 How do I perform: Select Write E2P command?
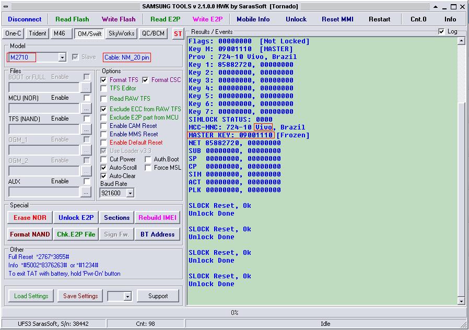[x=207, y=19]
